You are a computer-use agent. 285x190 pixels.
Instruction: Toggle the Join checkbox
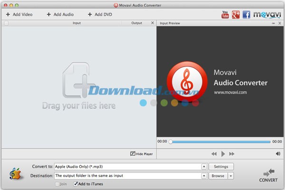click(57, 184)
